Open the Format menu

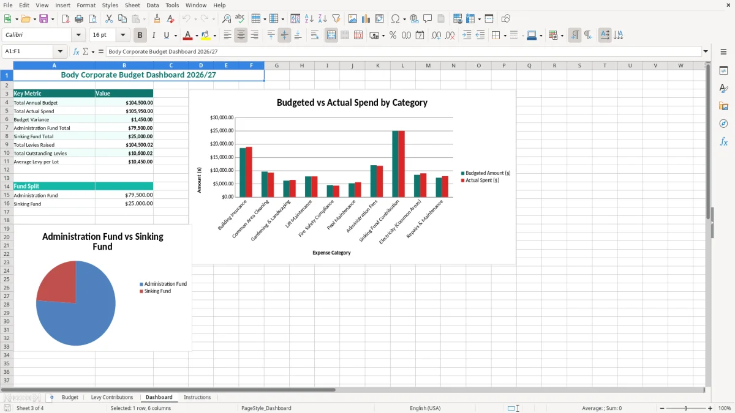click(86, 5)
